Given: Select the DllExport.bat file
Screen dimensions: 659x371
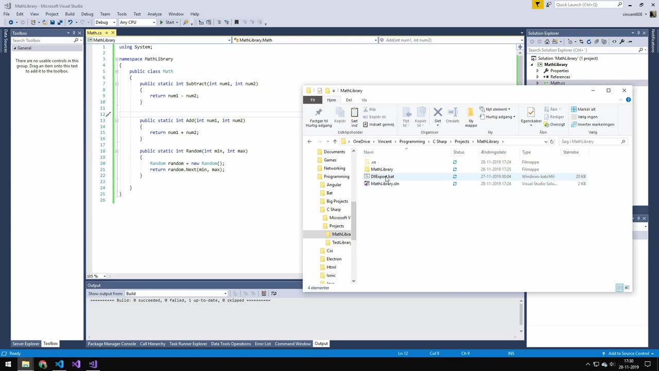Looking at the screenshot, I should coord(382,176).
